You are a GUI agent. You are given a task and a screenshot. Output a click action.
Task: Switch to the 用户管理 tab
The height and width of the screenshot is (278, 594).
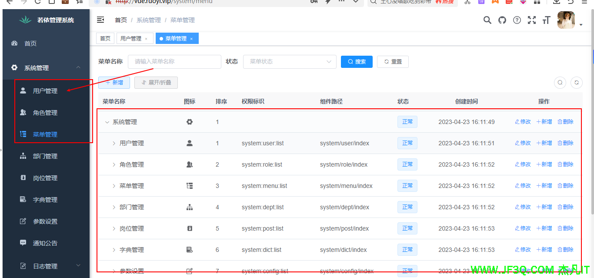(132, 38)
